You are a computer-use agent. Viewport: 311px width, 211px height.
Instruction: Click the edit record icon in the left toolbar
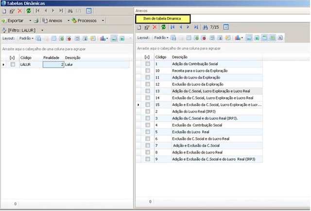(x=12, y=11)
